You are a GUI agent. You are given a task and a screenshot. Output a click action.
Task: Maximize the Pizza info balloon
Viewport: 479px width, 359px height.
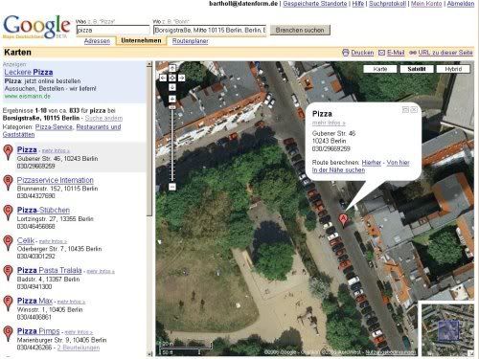tap(405, 110)
